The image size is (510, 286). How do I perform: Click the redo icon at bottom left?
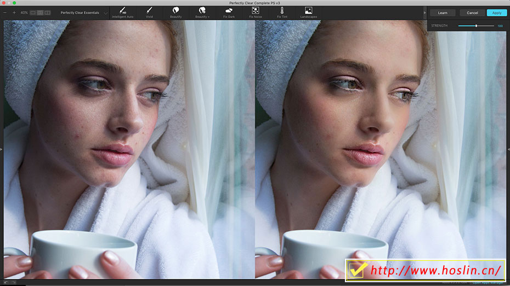coord(13,282)
